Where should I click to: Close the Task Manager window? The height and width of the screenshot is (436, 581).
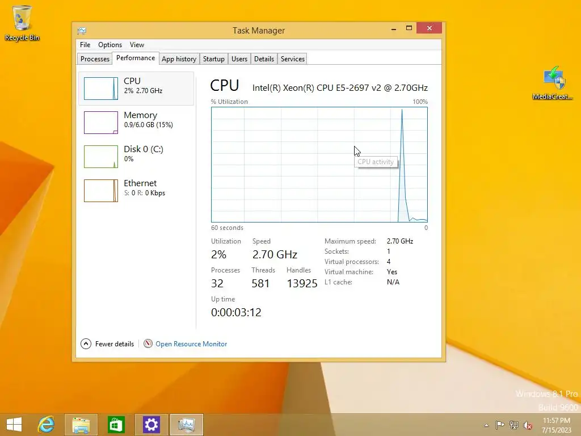[x=429, y=28]
